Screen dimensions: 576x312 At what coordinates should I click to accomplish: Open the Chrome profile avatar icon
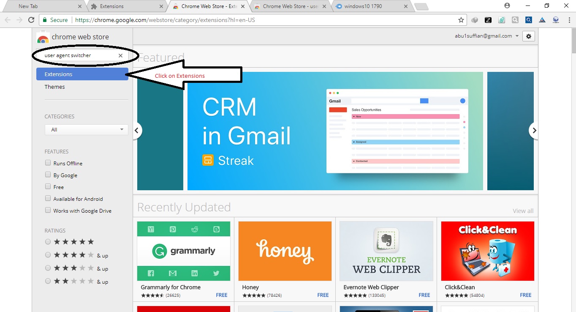[x=507, y=6]
